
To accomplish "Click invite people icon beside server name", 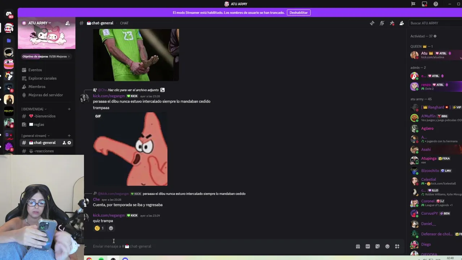I will point(67,23).
